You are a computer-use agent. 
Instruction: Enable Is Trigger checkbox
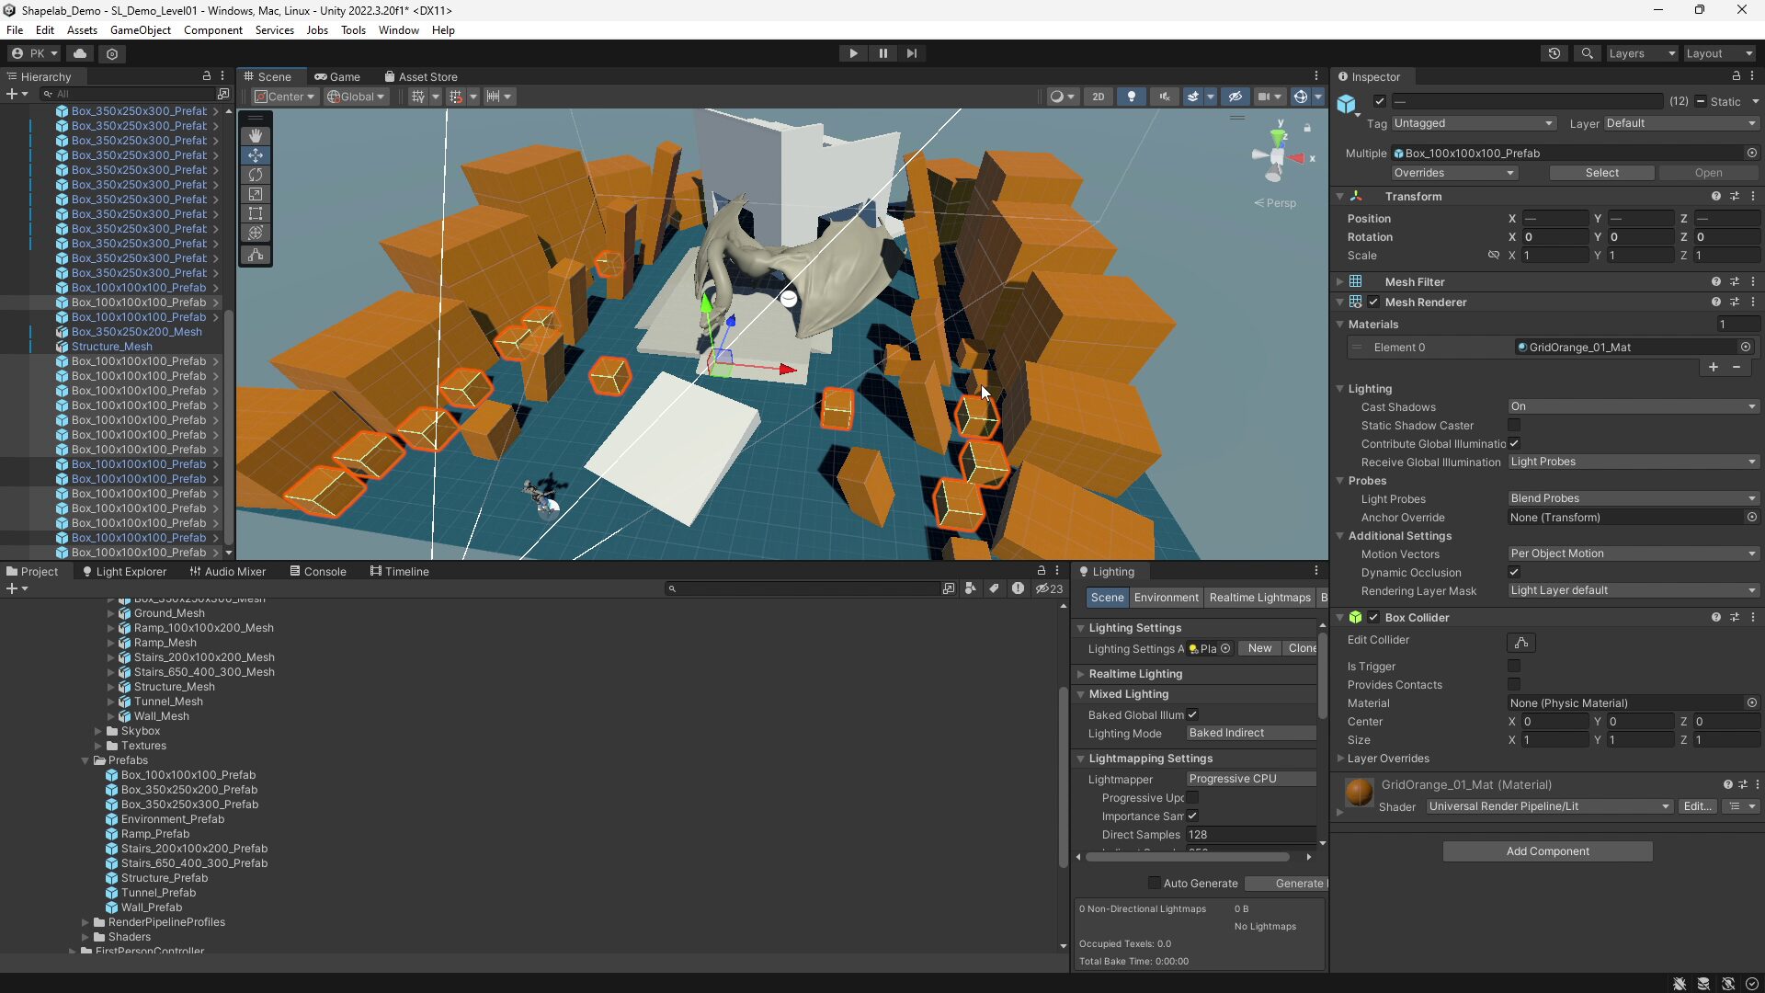click(1514, 667)
